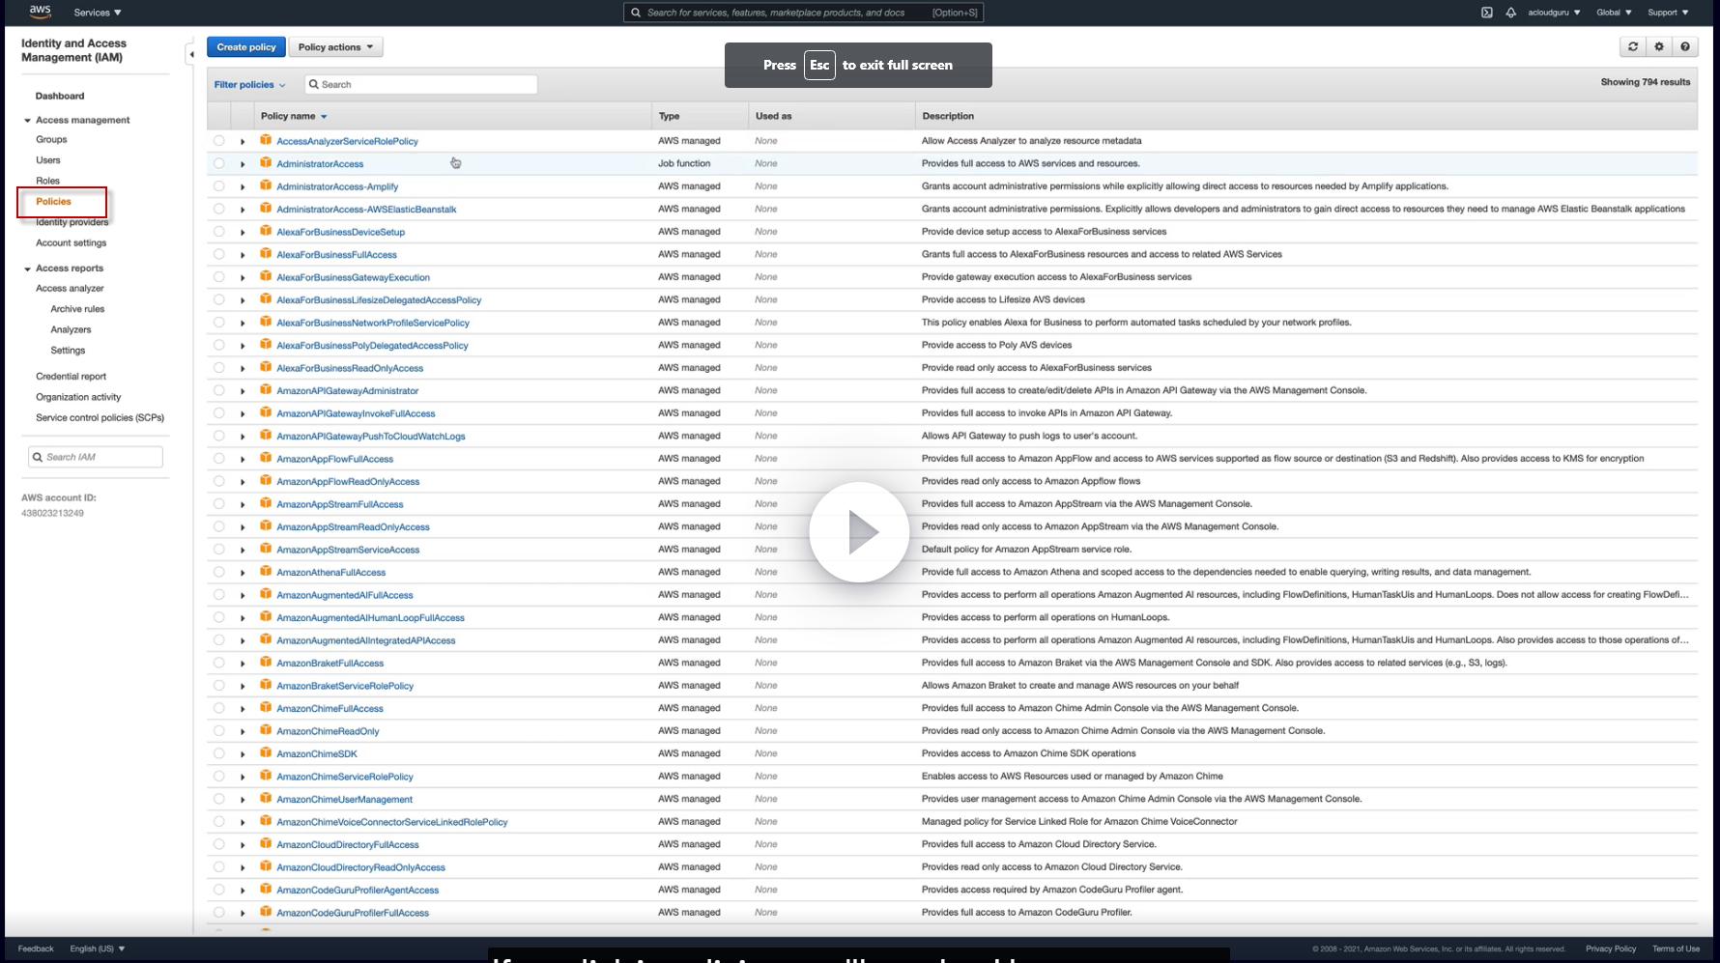Click the policy icon beside AmazonChimeReadOnly
1720x963 pixels.
coord(266,731)
